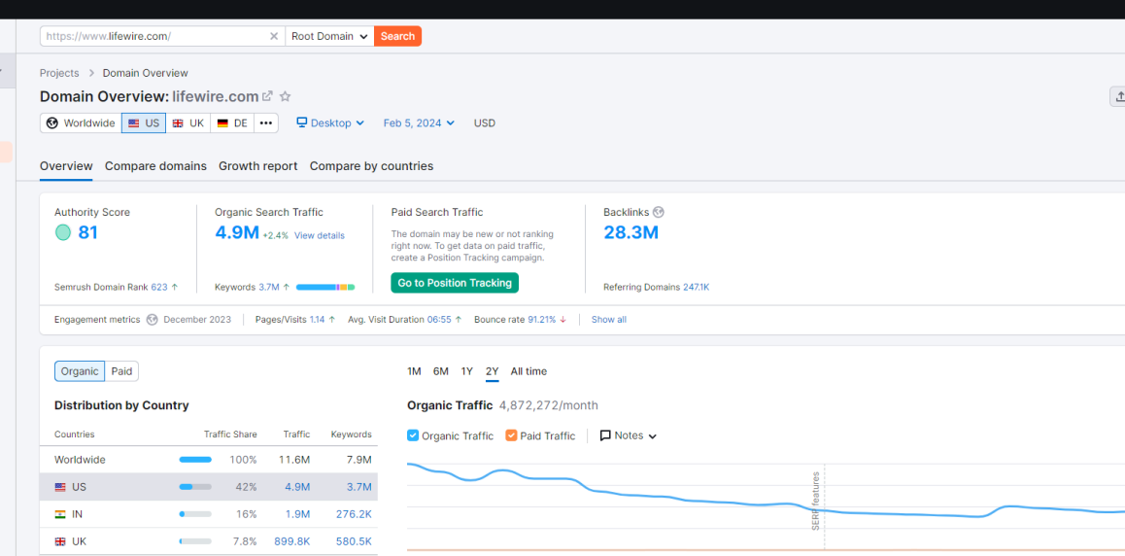Viewport: 1125px width, 556px height.
Task: Click the US flag icon in database selector
Action: (x=133, y=123)
